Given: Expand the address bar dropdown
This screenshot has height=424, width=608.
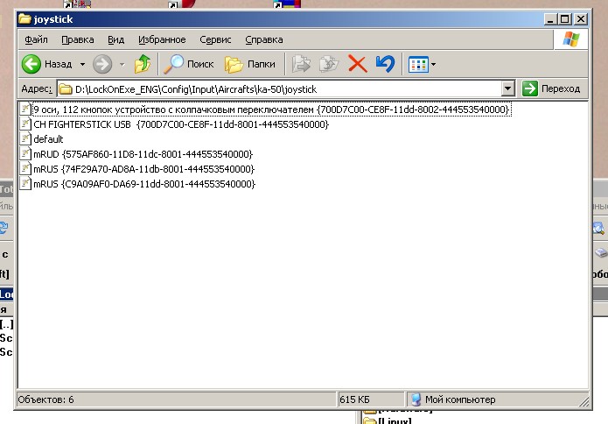Looking at the screenshot, I should pos(507,88).
